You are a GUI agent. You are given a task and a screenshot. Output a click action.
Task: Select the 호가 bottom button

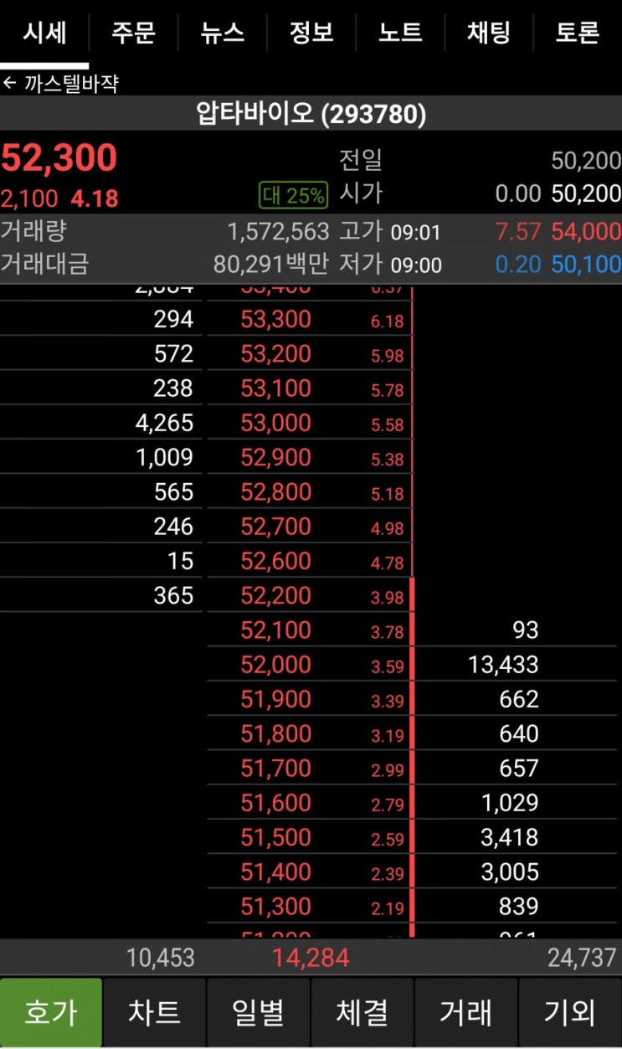click(x=51, y=1012)
